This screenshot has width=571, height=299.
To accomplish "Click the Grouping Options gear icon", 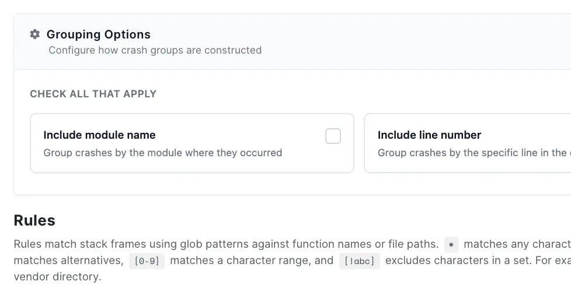I will (34, 34).
